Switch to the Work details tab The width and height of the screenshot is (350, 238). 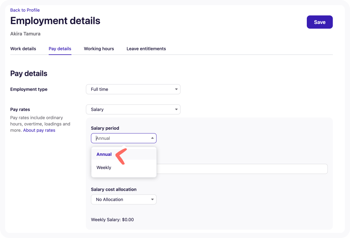click(23, 49)
